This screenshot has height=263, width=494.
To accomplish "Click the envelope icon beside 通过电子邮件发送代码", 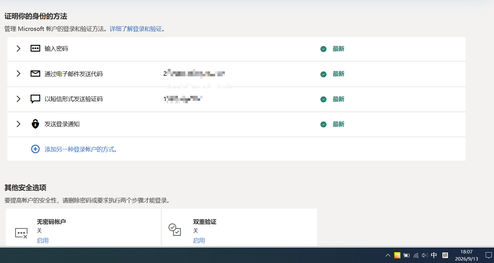I will click(x=35, y=74).
